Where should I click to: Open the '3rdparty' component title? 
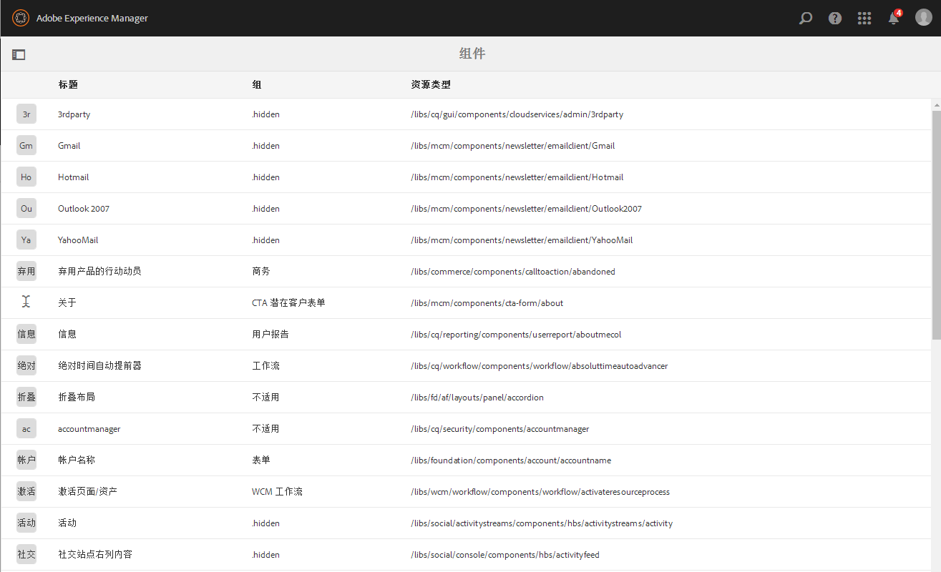tap(74, 114)
